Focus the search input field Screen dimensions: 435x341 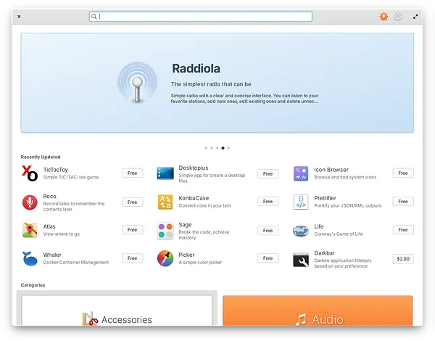click(x=201, y=17)
